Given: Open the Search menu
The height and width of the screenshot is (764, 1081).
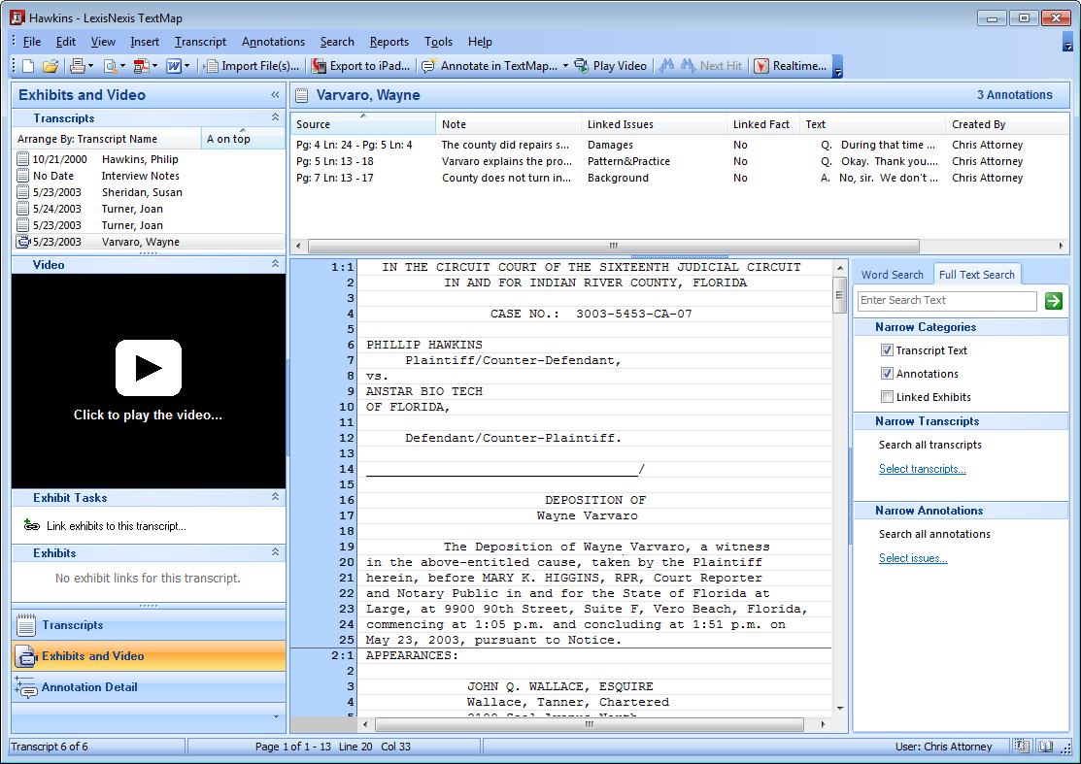Looking at the screenshot, I should point(337,42).
